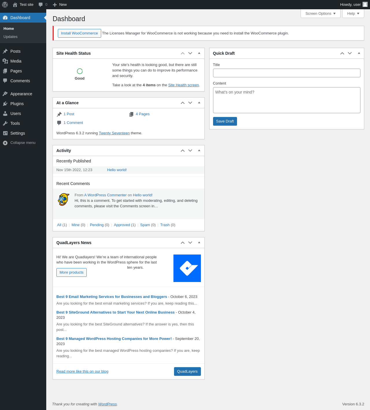The height and width of the screenshot is (410, 370).
Task: Move At a Glance widget up
Action: pyautogui.click(x=183, y=103)
